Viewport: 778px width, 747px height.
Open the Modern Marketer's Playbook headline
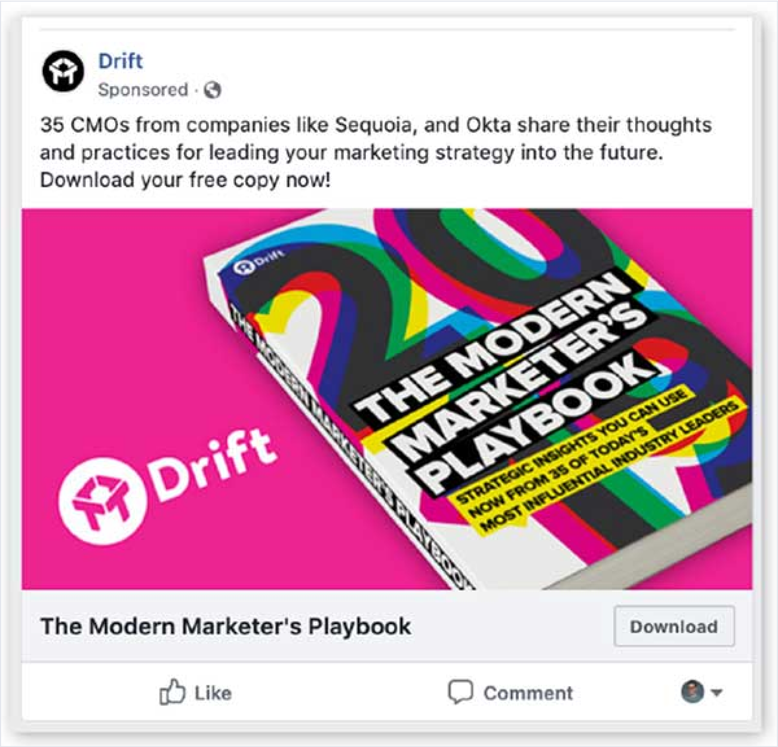[225, 627]
